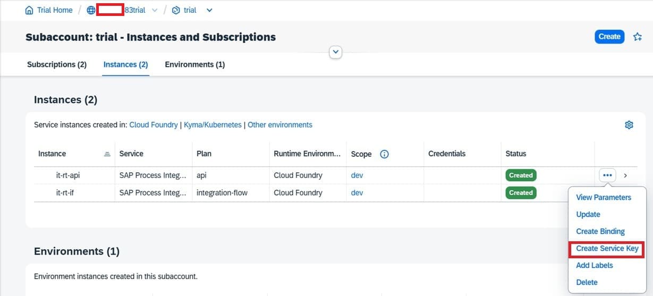
Task: Switch to the Subscriptions (2) tab
Action: coord(57,64)
